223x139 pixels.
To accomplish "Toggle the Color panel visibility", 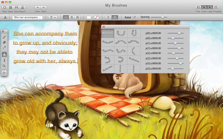I will [x=204, y=7].
